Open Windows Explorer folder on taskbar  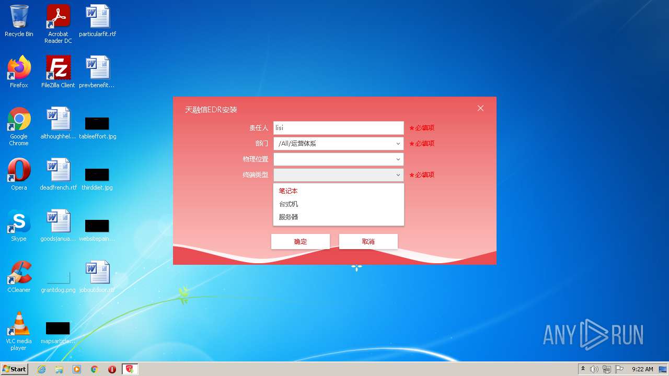coord(59,369)
